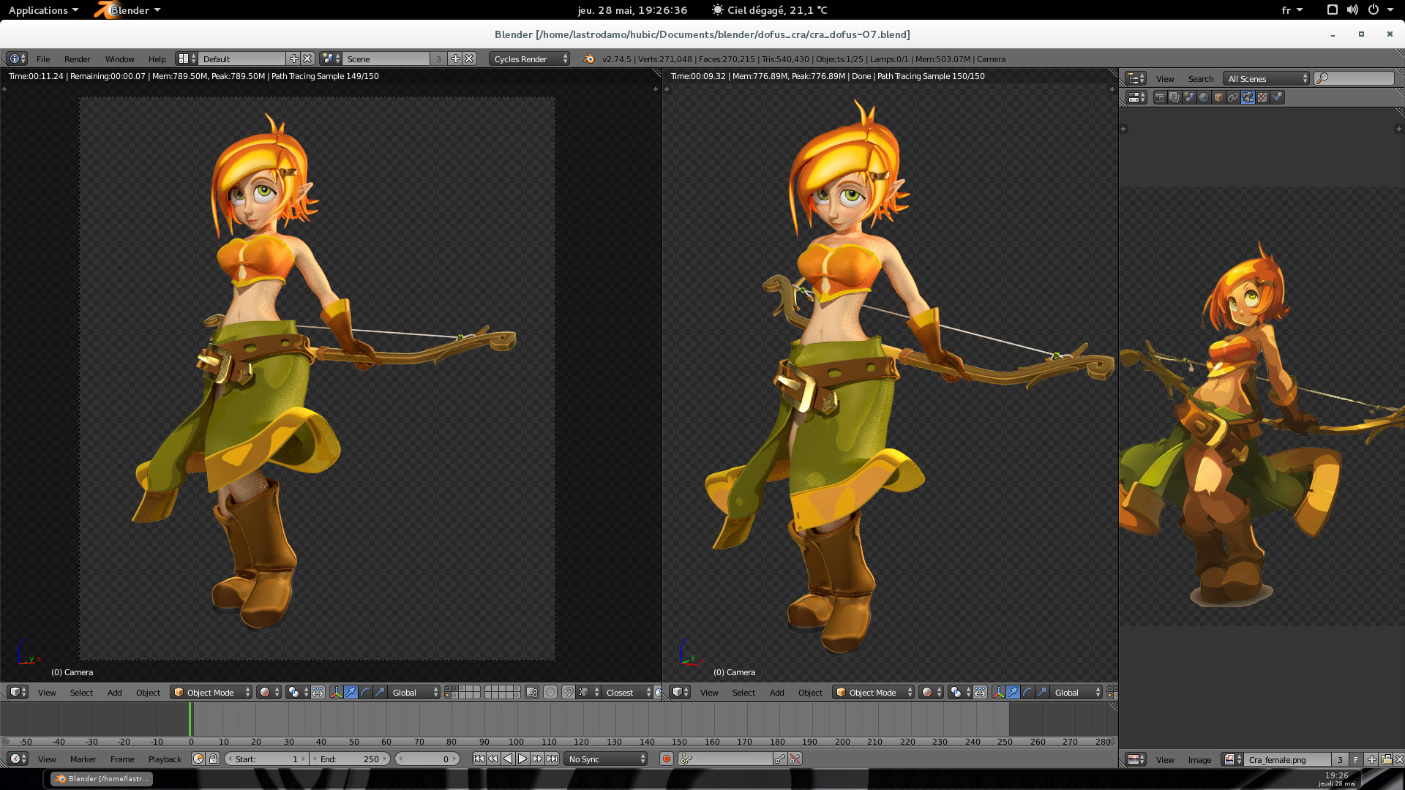This screenshot has width=1405, height=790.
Task: Toggle the time range lock icon
Action: tap(213, 759)
